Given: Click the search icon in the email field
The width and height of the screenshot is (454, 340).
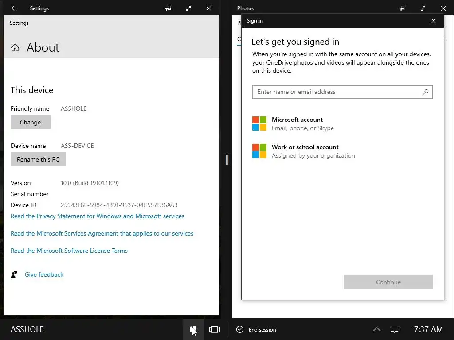Looking at the screenshot, I should [425, 92].
